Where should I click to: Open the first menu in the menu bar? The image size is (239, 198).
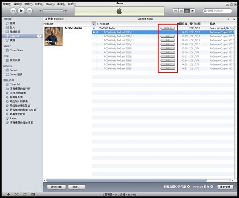click(x=7, y=4)
